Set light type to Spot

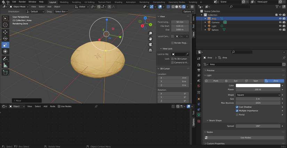(x=254, y=81)
